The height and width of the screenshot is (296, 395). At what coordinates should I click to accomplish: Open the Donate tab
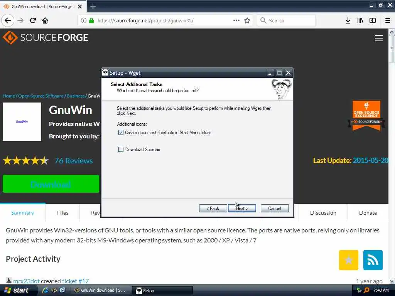coord(368,213)
